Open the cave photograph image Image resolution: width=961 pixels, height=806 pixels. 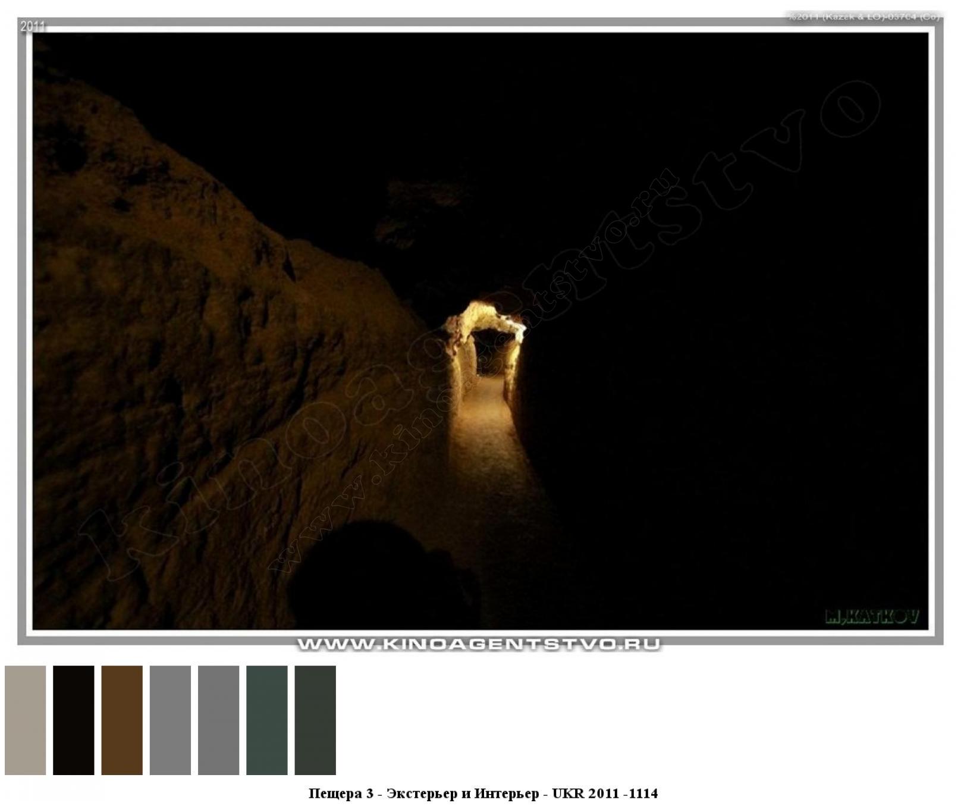(480, 331)
